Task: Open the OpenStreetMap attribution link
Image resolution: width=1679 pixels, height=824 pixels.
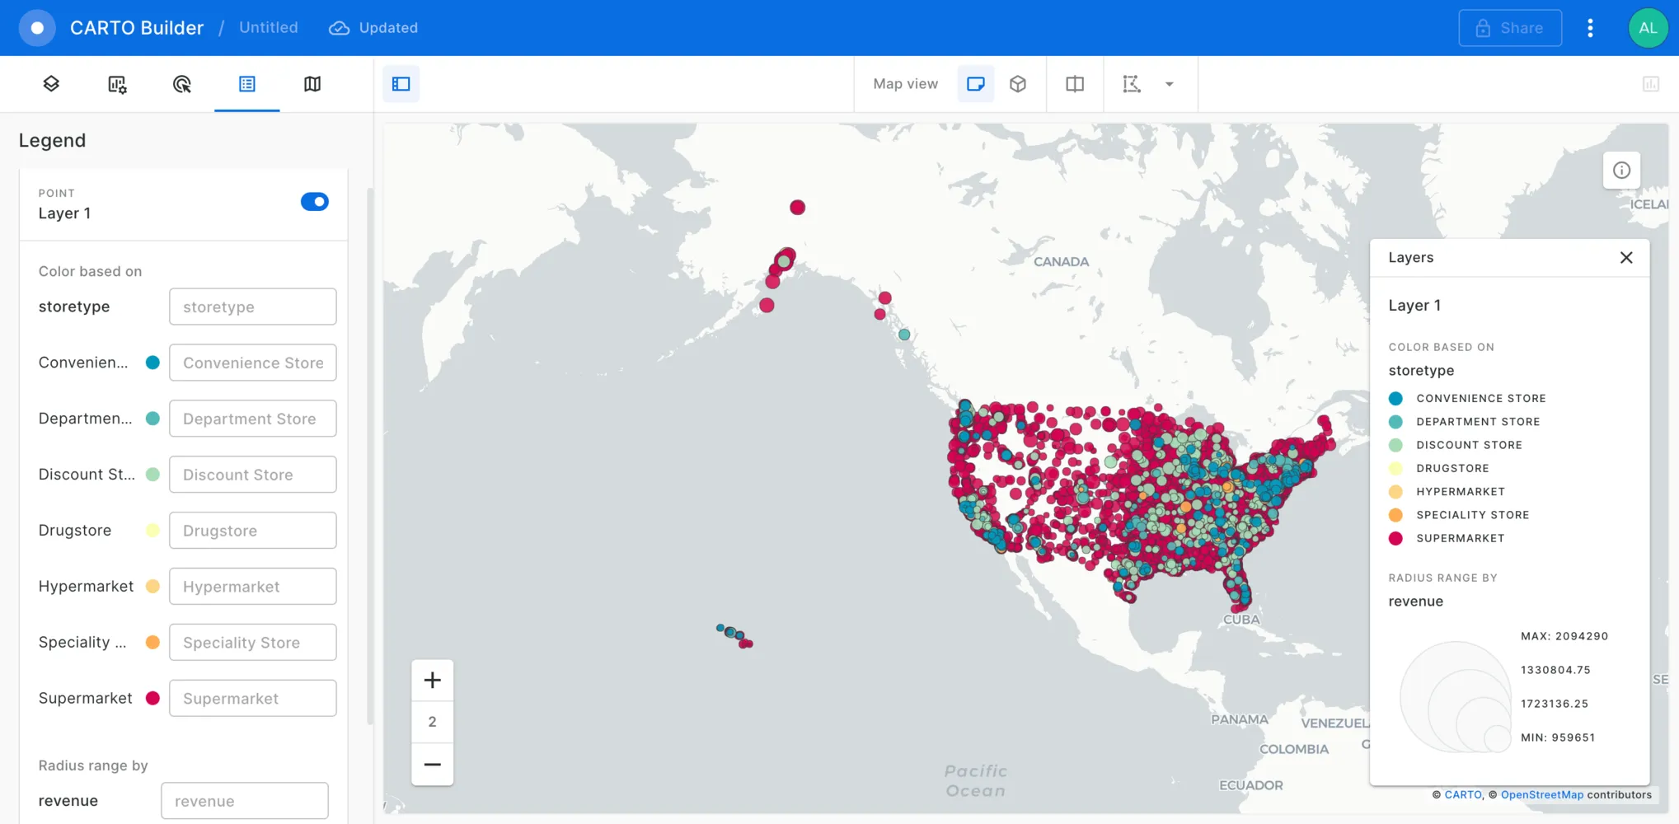Action: 1541,794
